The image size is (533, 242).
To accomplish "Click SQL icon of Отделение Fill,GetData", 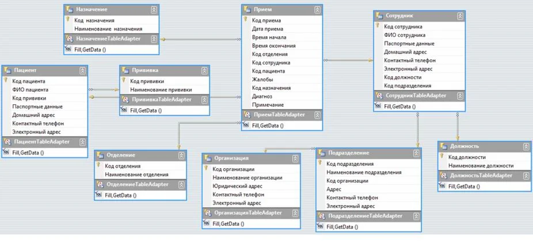I will (x=99, y=195).
